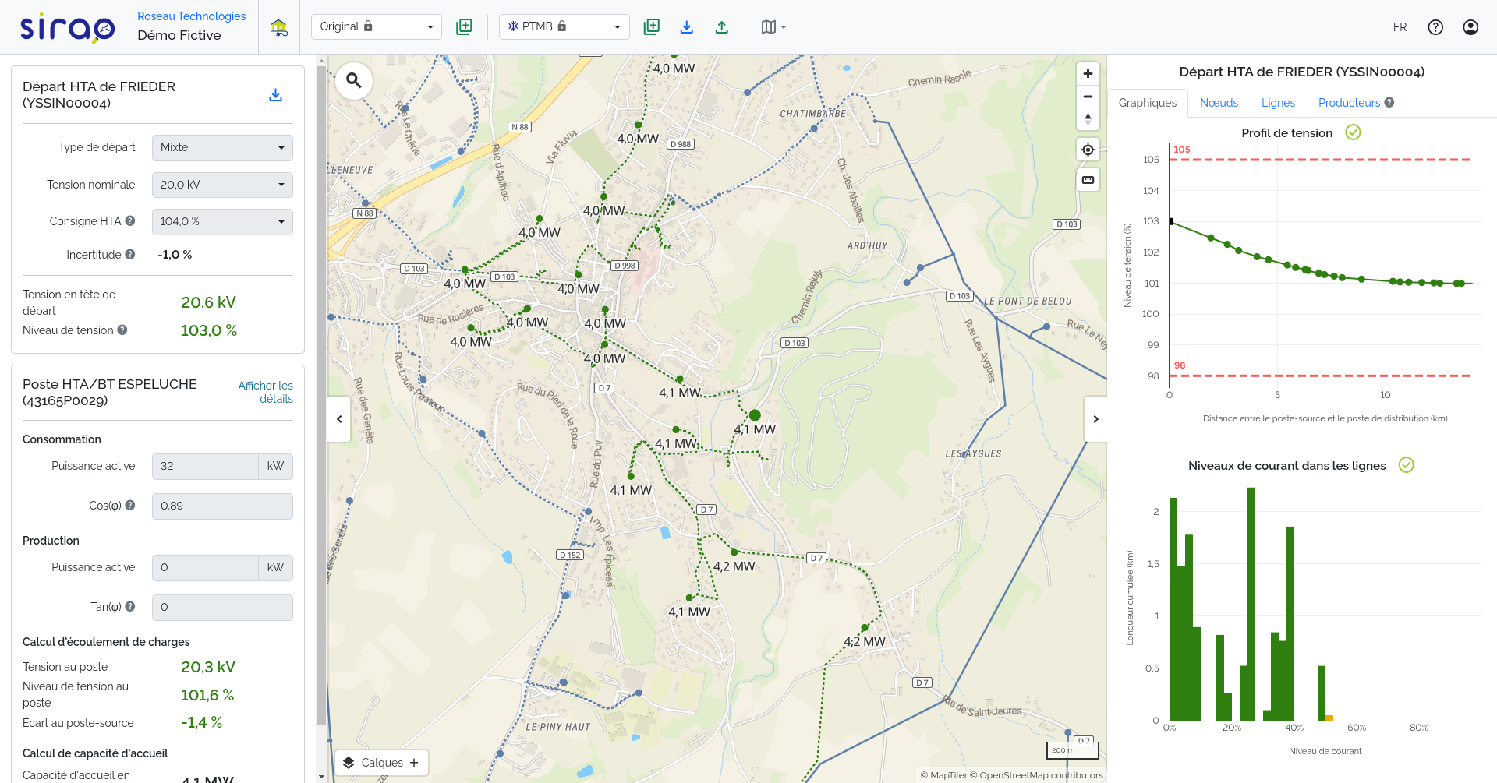Expand the Calques layers control
Viewport: 1497px width, 783px height.
(382, 763)
